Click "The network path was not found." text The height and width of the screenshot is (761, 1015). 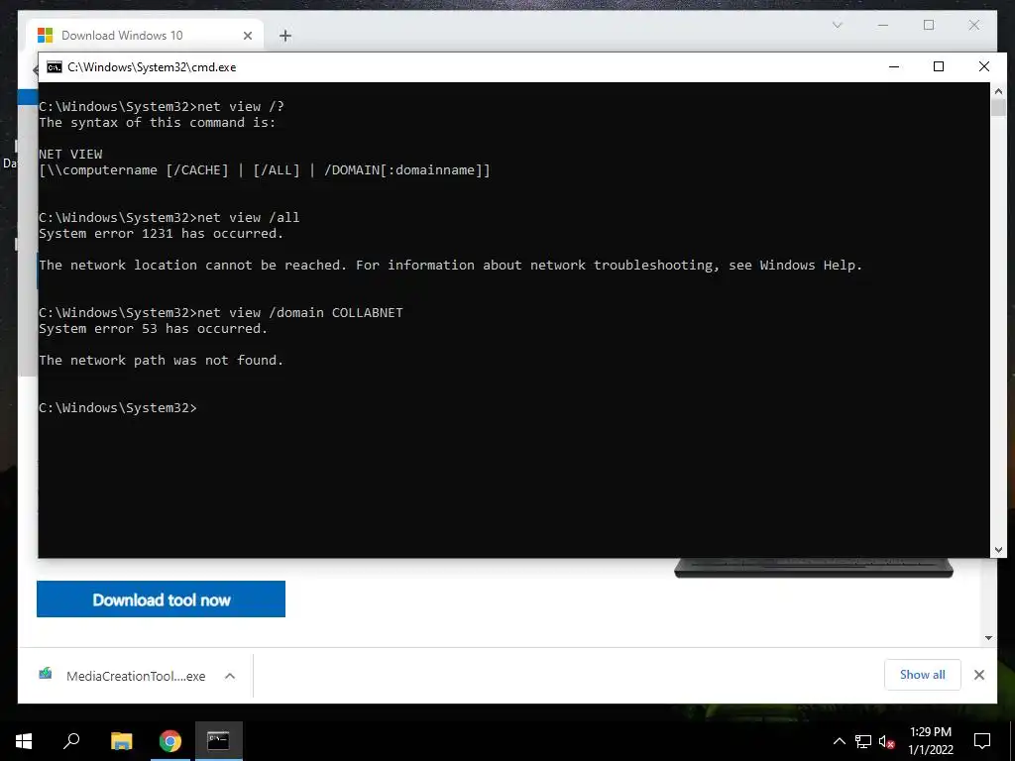(x=162, y=361)
